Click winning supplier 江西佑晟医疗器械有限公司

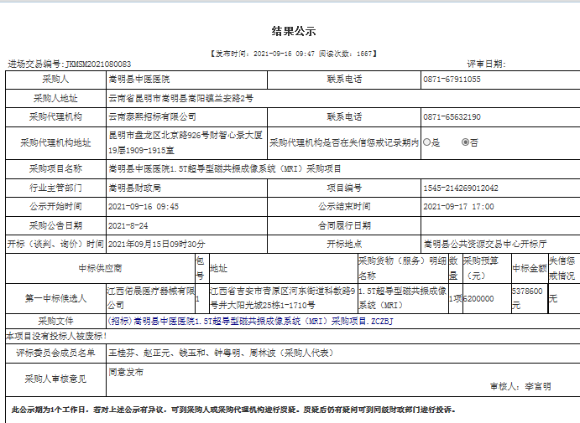click(x=149, y=298)
